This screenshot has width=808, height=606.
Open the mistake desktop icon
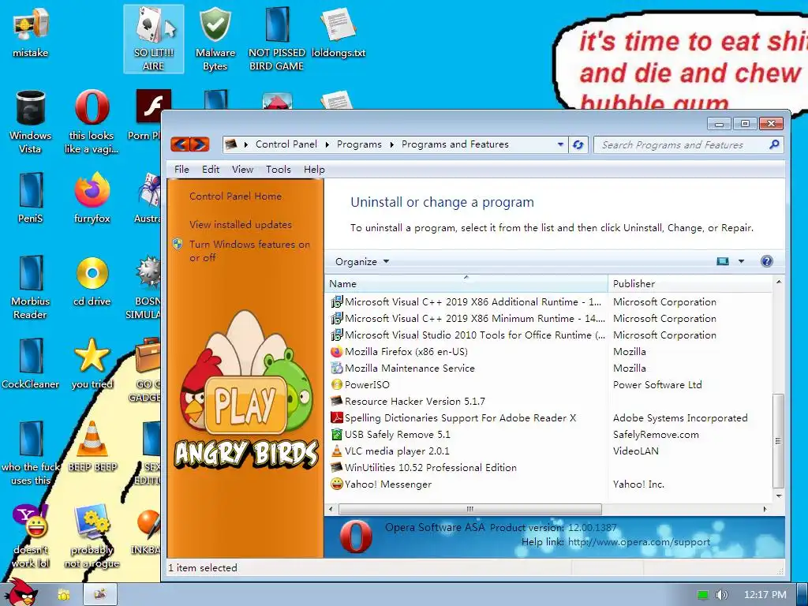(31, 33)
